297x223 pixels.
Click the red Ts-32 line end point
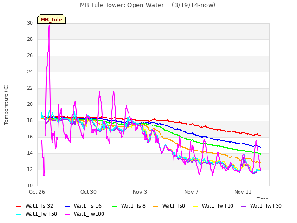click(x=260, y=136)
